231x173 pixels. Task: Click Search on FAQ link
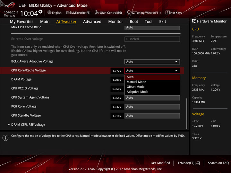[218, 163]
